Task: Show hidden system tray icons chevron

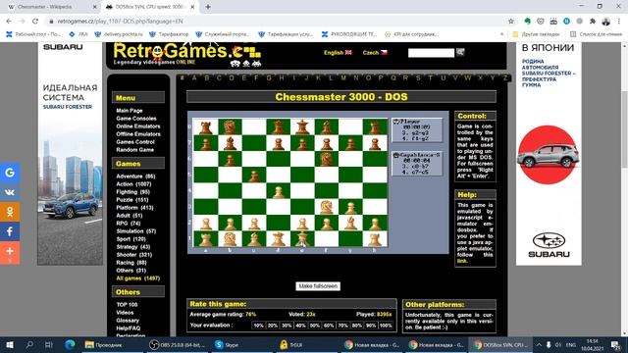Action: pos(539,344)
